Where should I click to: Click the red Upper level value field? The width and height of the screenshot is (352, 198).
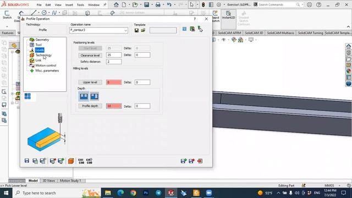coord(114,82)
